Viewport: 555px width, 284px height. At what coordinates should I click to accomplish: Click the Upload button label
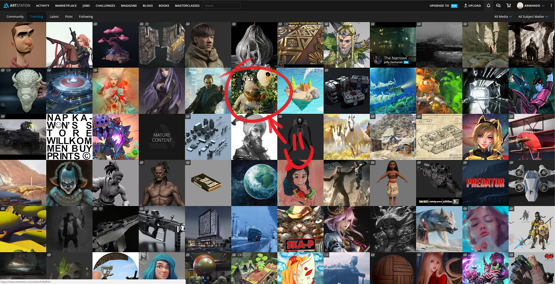click(475, 5)
